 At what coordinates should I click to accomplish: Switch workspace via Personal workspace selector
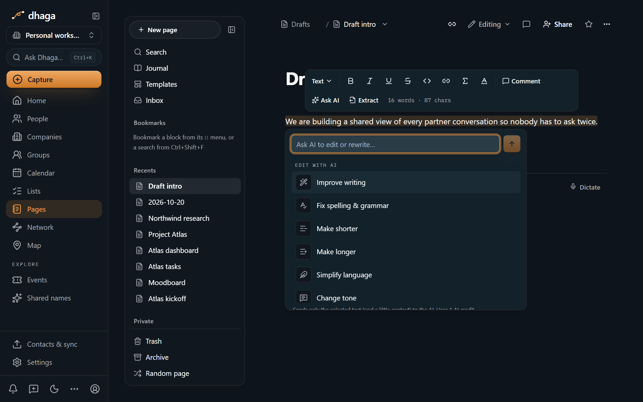click(x=54, y=35)
